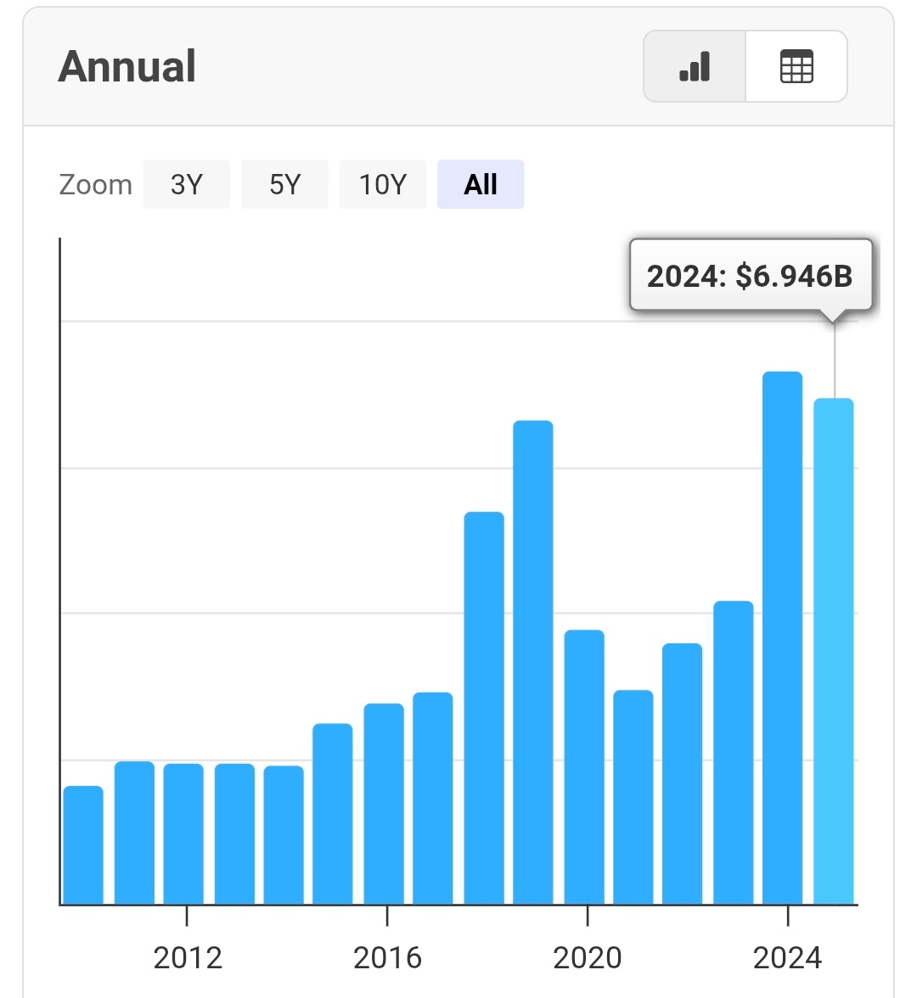
Task: Click the 2016 axis label
Action: pos(387,958)
